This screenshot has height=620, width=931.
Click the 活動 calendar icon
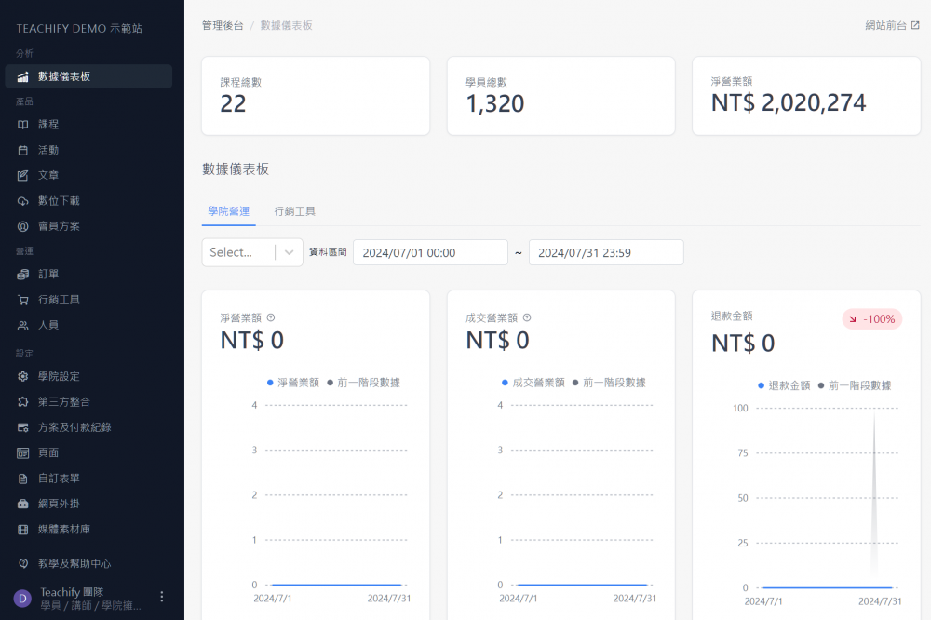tap(23, 150)
